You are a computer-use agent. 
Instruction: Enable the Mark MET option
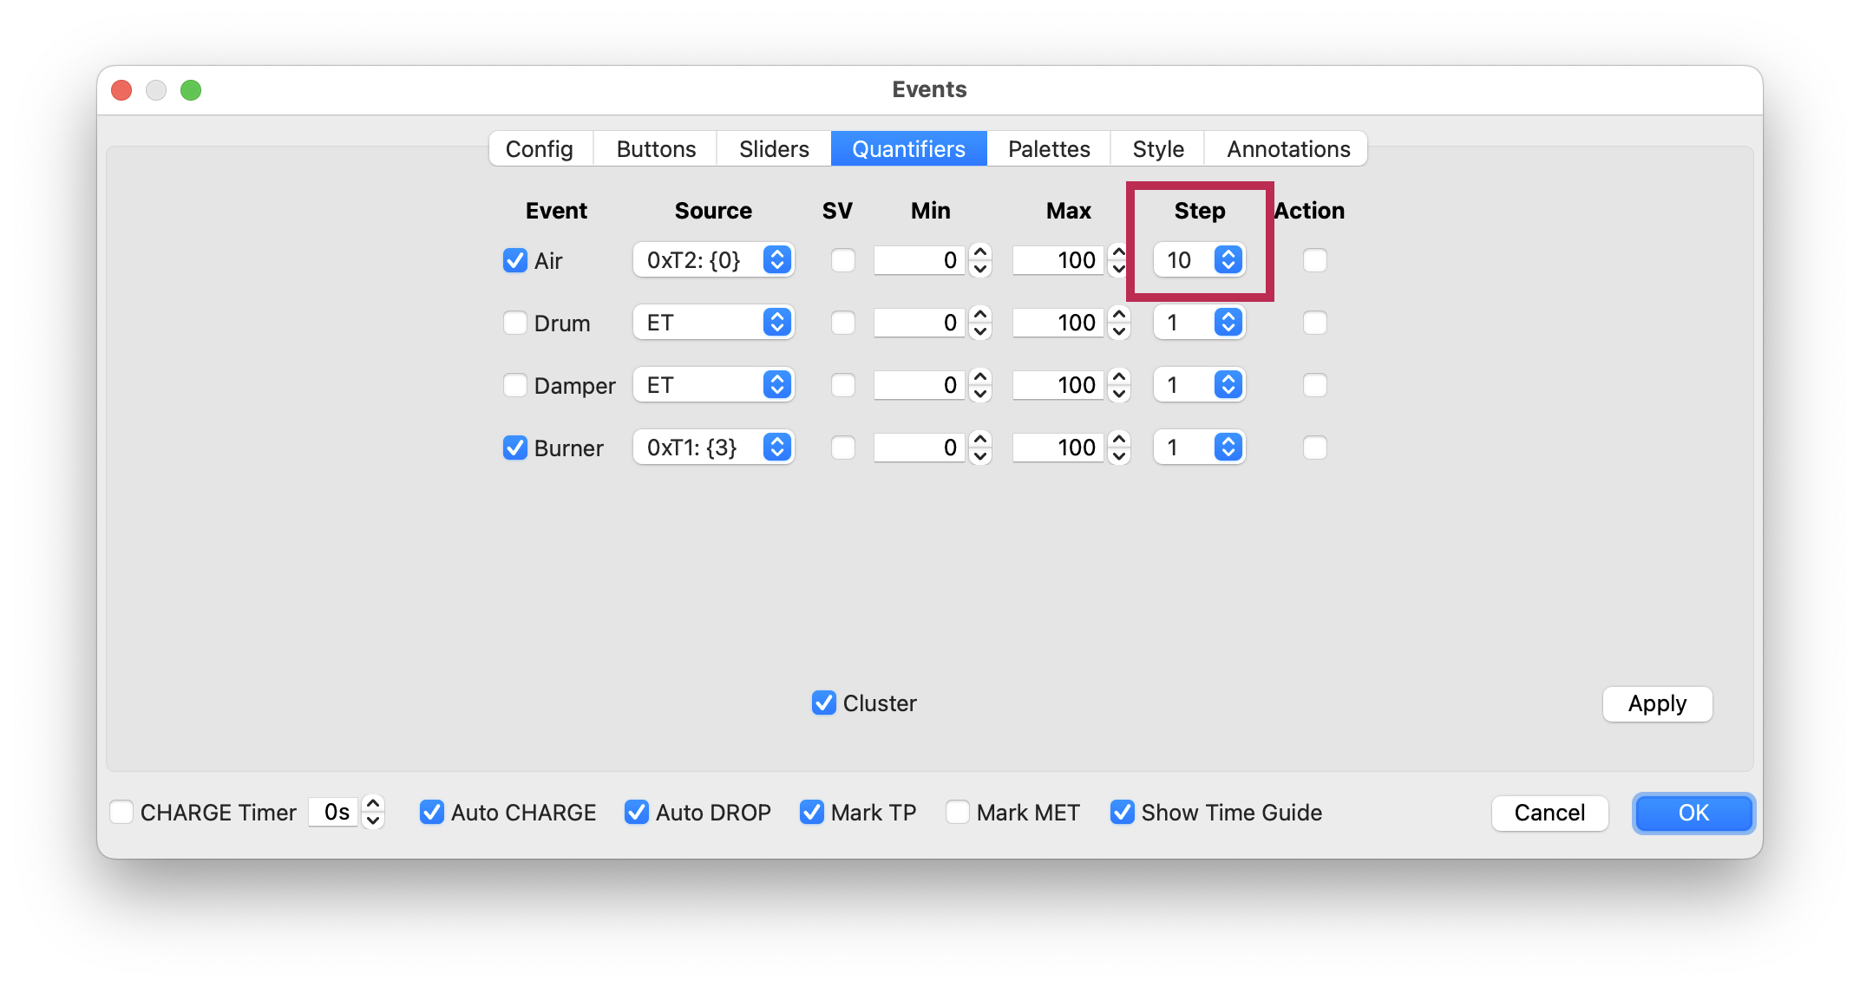[958, 812]
